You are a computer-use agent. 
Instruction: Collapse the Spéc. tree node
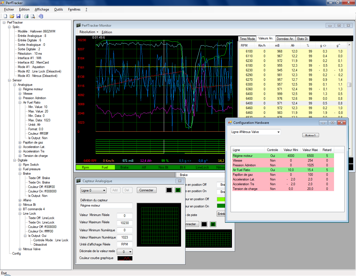(x=9, y=27)
